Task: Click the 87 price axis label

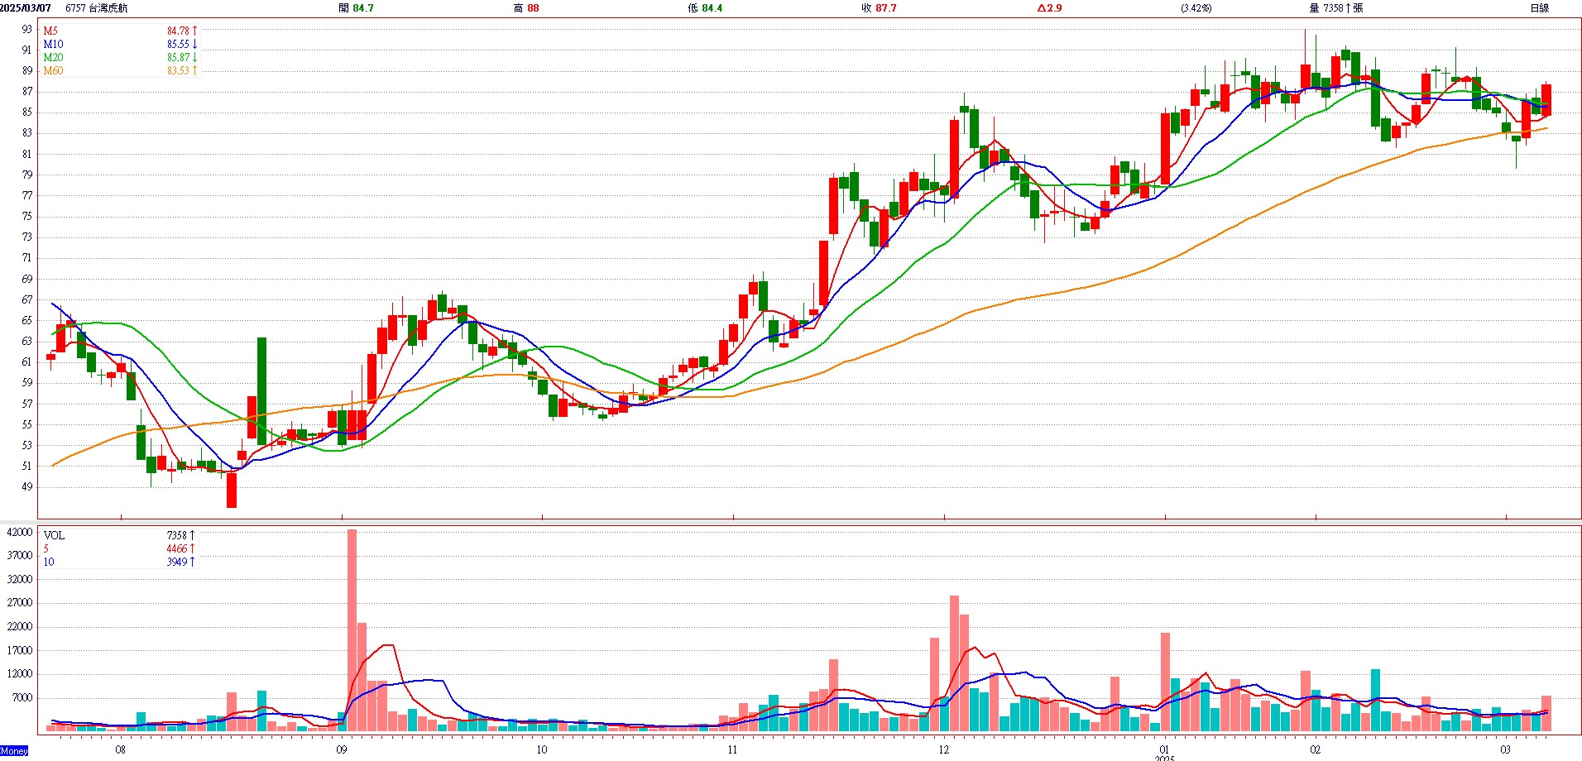Action: tap(27, 91)
